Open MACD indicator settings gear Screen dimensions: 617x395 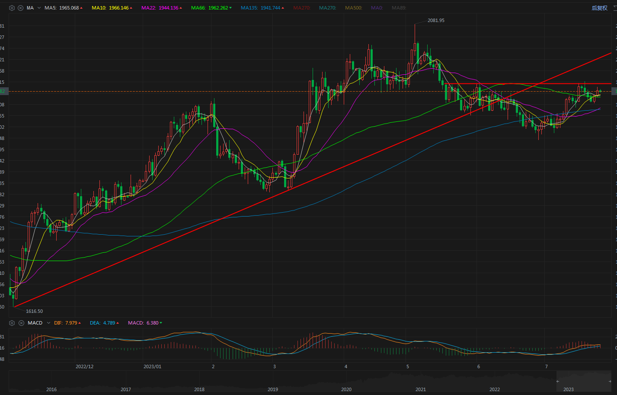pos(12,323)
